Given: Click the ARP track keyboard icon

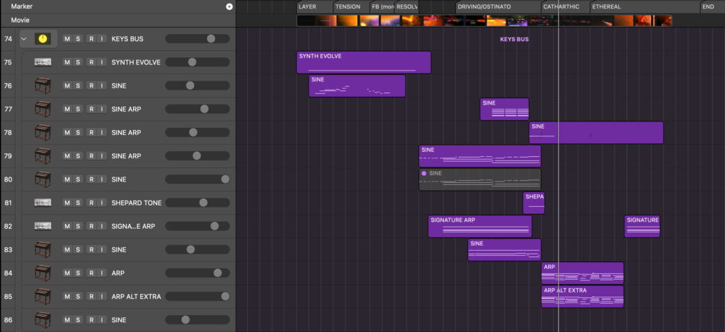Looking at the screenshot, I should coord(43,273).
